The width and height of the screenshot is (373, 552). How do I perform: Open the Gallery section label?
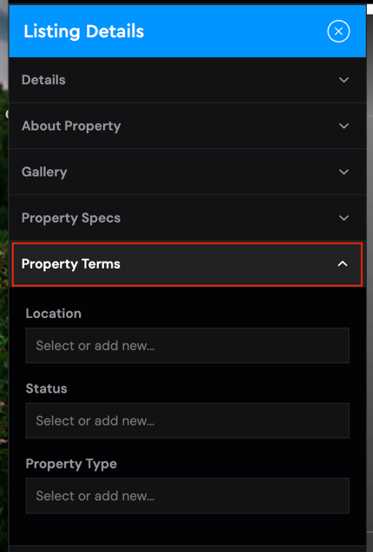point(44,172)
